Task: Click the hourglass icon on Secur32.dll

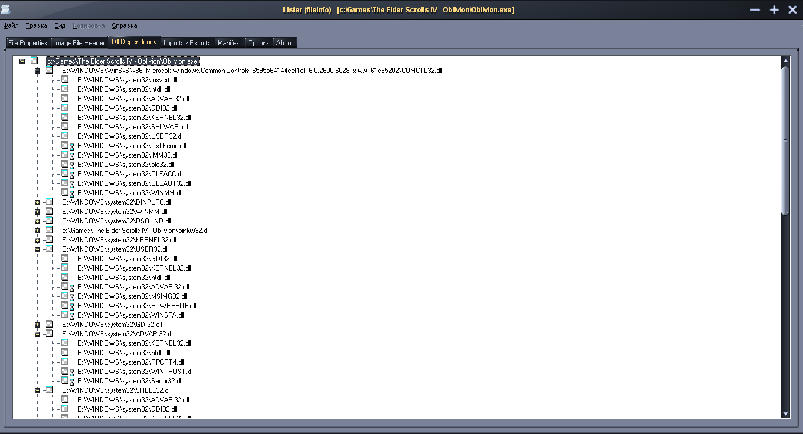Action: pos(72,382)
